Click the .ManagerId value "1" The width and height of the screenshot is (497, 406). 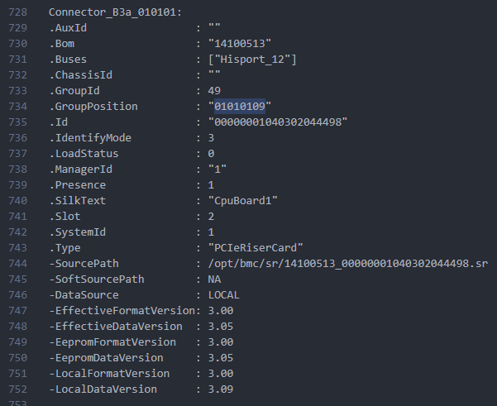(217, 170)
